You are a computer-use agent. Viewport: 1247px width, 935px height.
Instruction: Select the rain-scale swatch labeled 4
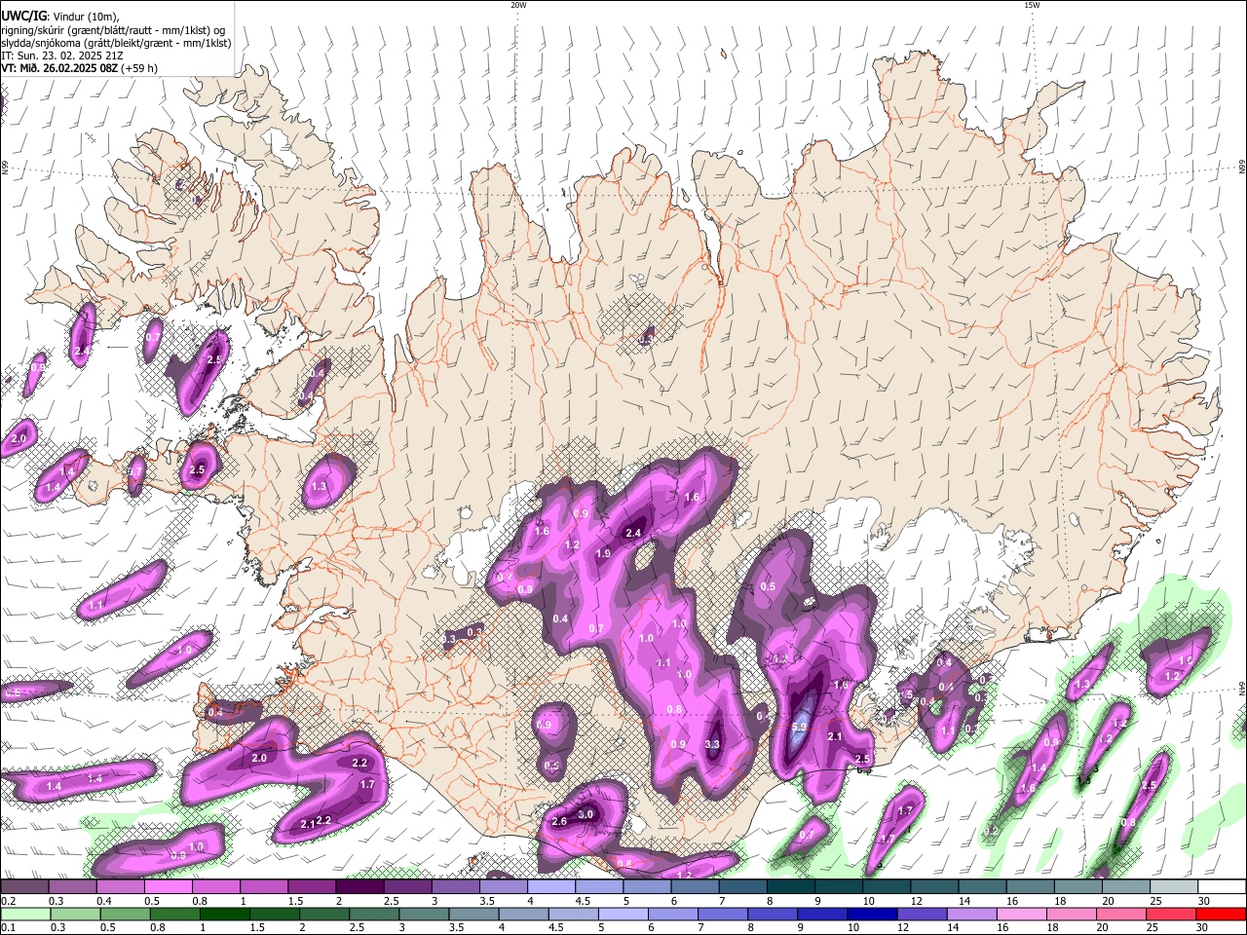tap(523, 915)
